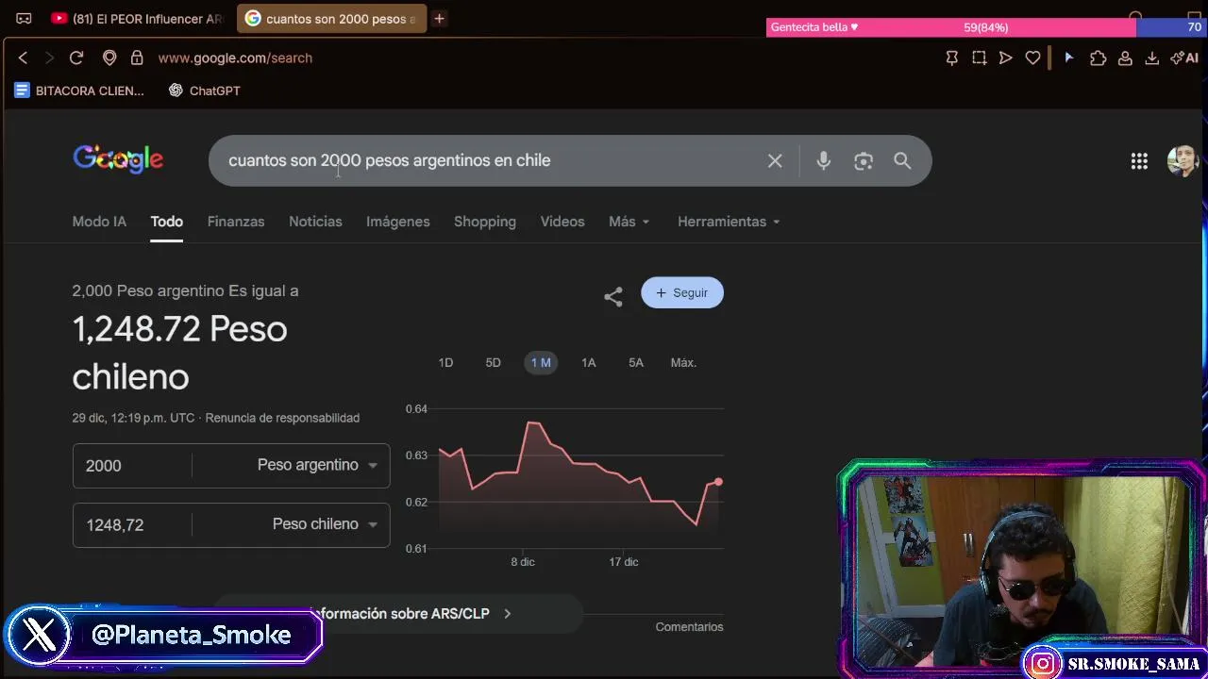Go to Google home via logo
This screenshot has height=679, width=1208.
click(x=118, y=159)
